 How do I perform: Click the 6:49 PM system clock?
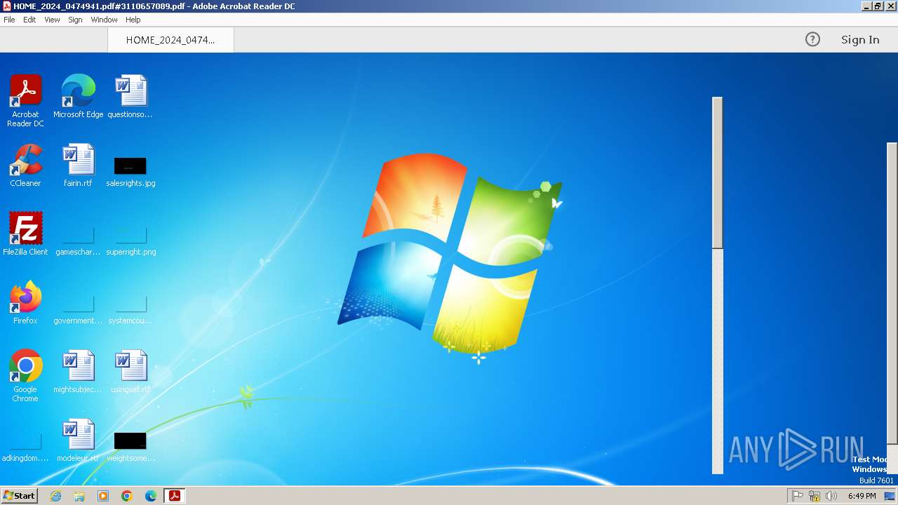click(x=862, y=496)
